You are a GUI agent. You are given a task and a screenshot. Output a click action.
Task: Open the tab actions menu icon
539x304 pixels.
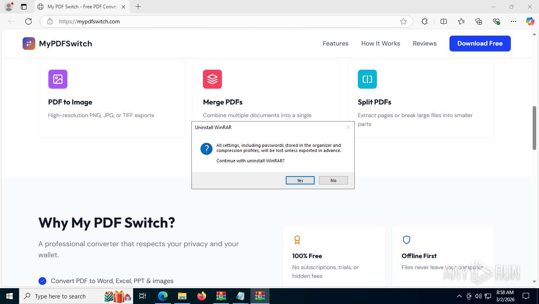click(24, 7)
